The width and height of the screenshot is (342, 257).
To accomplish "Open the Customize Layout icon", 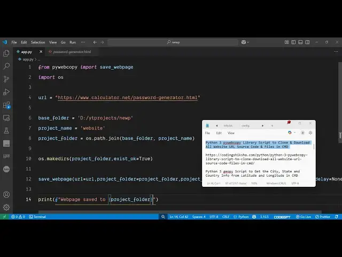I will (x=286, y=42).
